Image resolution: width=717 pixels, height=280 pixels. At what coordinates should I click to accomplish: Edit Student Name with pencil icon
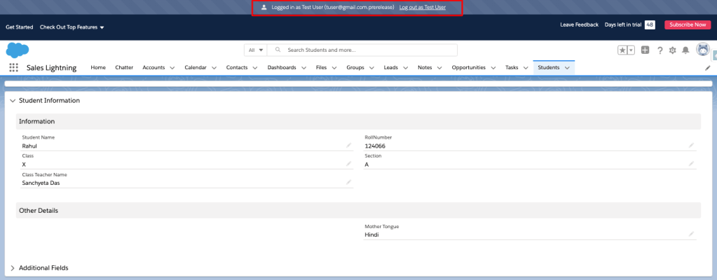(x=348, y=146)
